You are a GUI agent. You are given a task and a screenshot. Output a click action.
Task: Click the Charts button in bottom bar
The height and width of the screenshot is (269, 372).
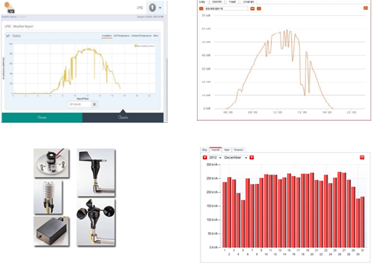(x=123, y=118)
